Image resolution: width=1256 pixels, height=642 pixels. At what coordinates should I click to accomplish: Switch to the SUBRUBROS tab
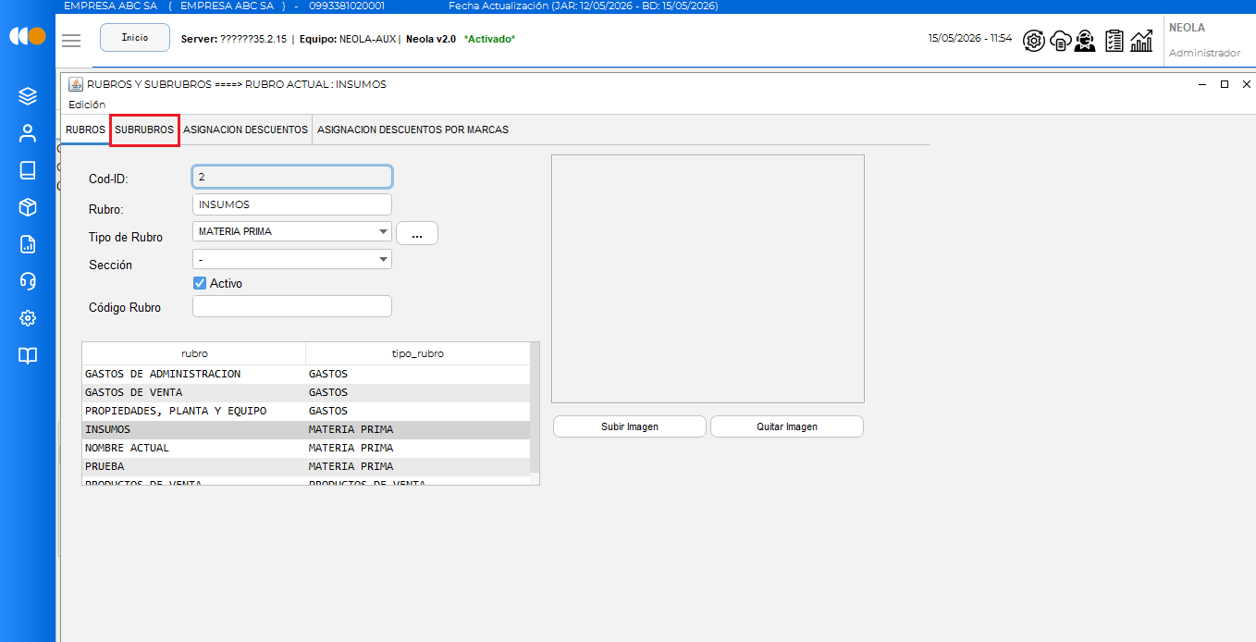coord(144,130)
